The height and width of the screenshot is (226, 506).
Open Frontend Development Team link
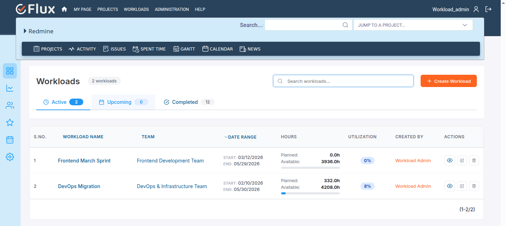pos(170,161)
